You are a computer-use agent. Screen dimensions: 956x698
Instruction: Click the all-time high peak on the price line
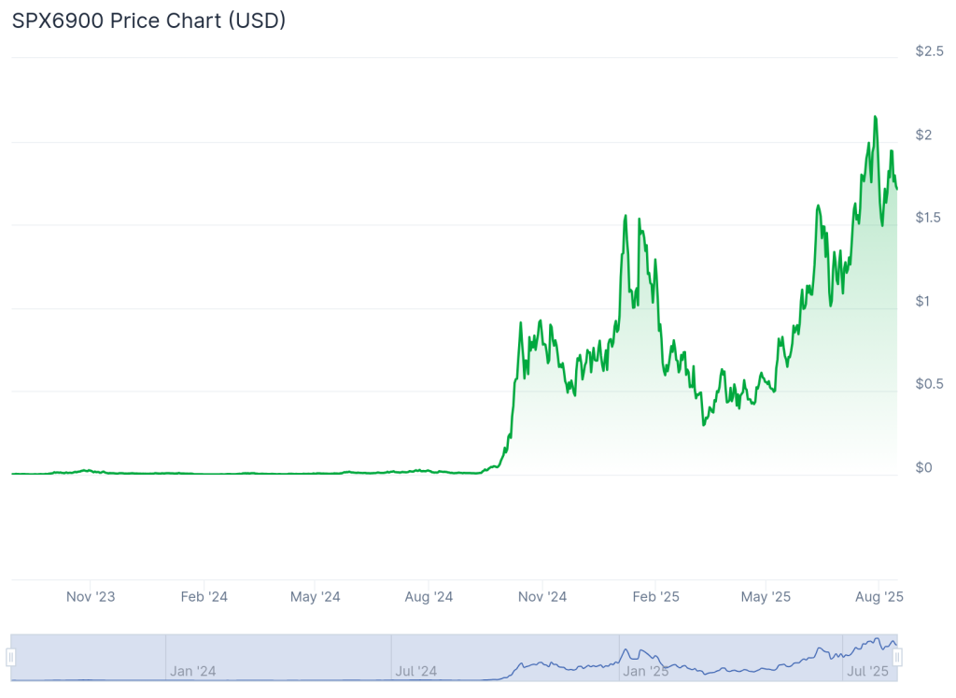click(875, 117)
